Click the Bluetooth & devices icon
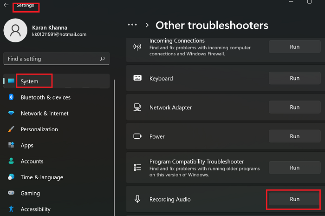Image resolution: width=325 pixels, height=216 pixels. click(x=11, y=97)
